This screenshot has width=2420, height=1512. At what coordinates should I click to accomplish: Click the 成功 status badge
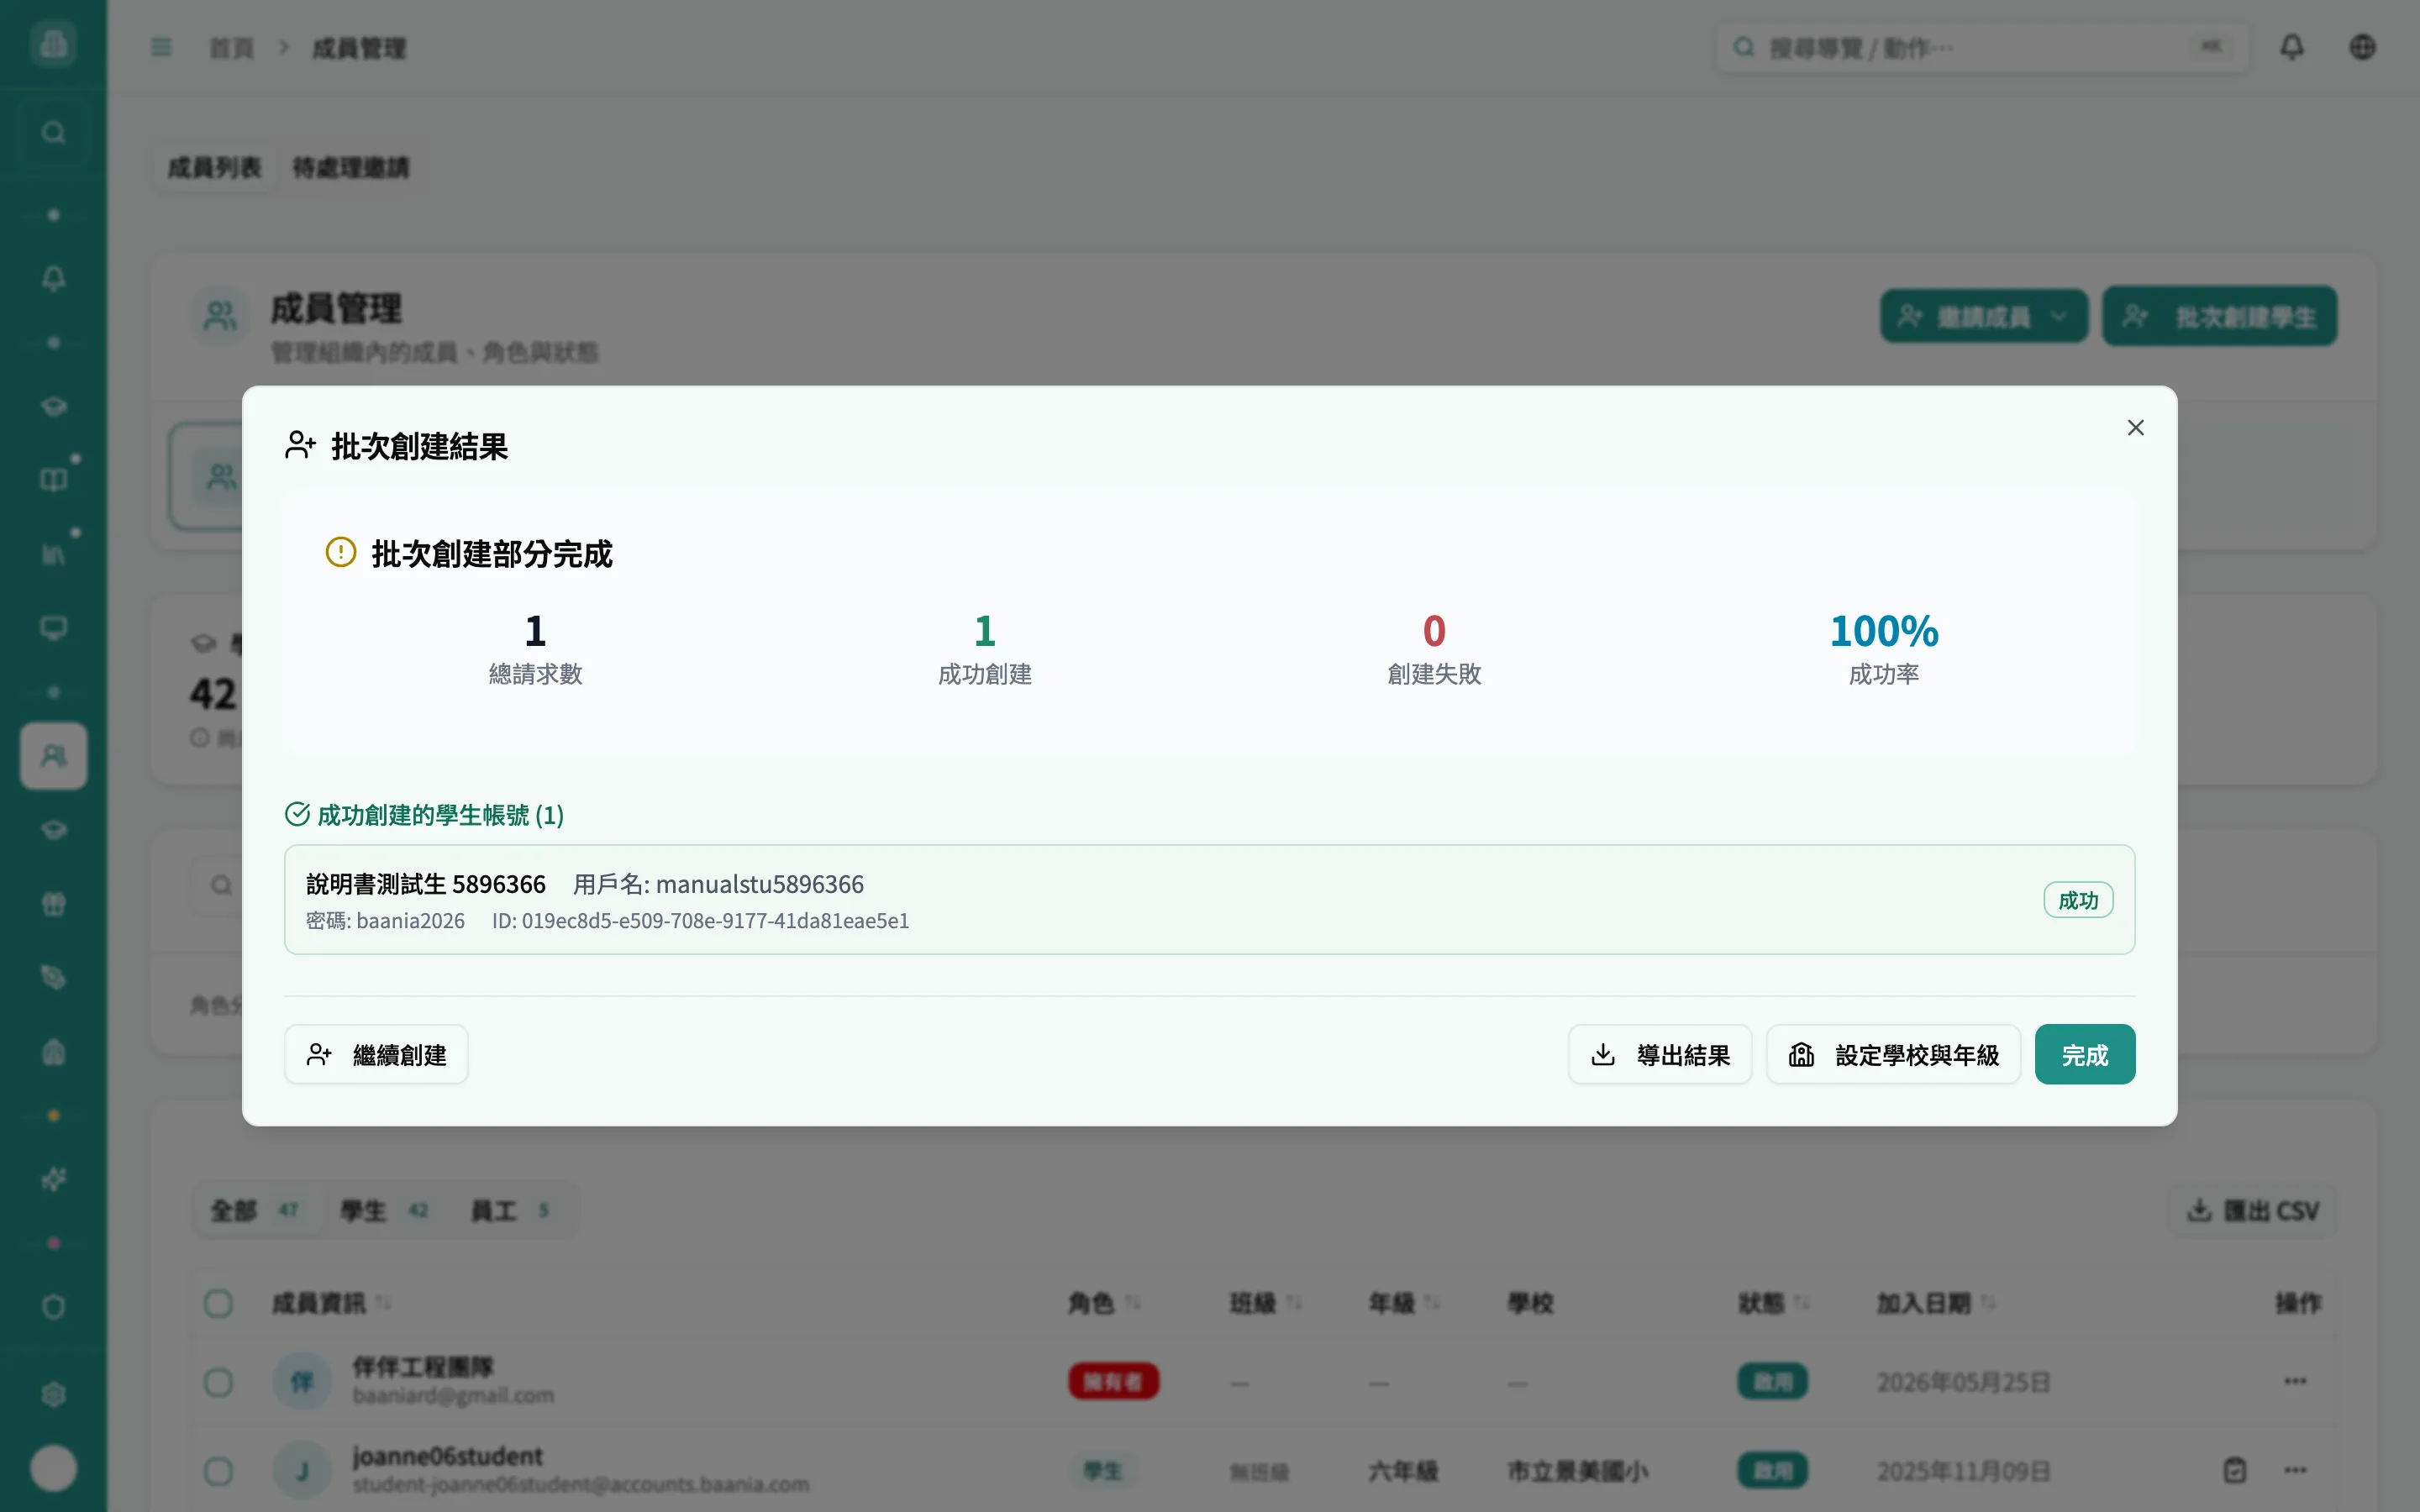click(x=2078, y=900)
